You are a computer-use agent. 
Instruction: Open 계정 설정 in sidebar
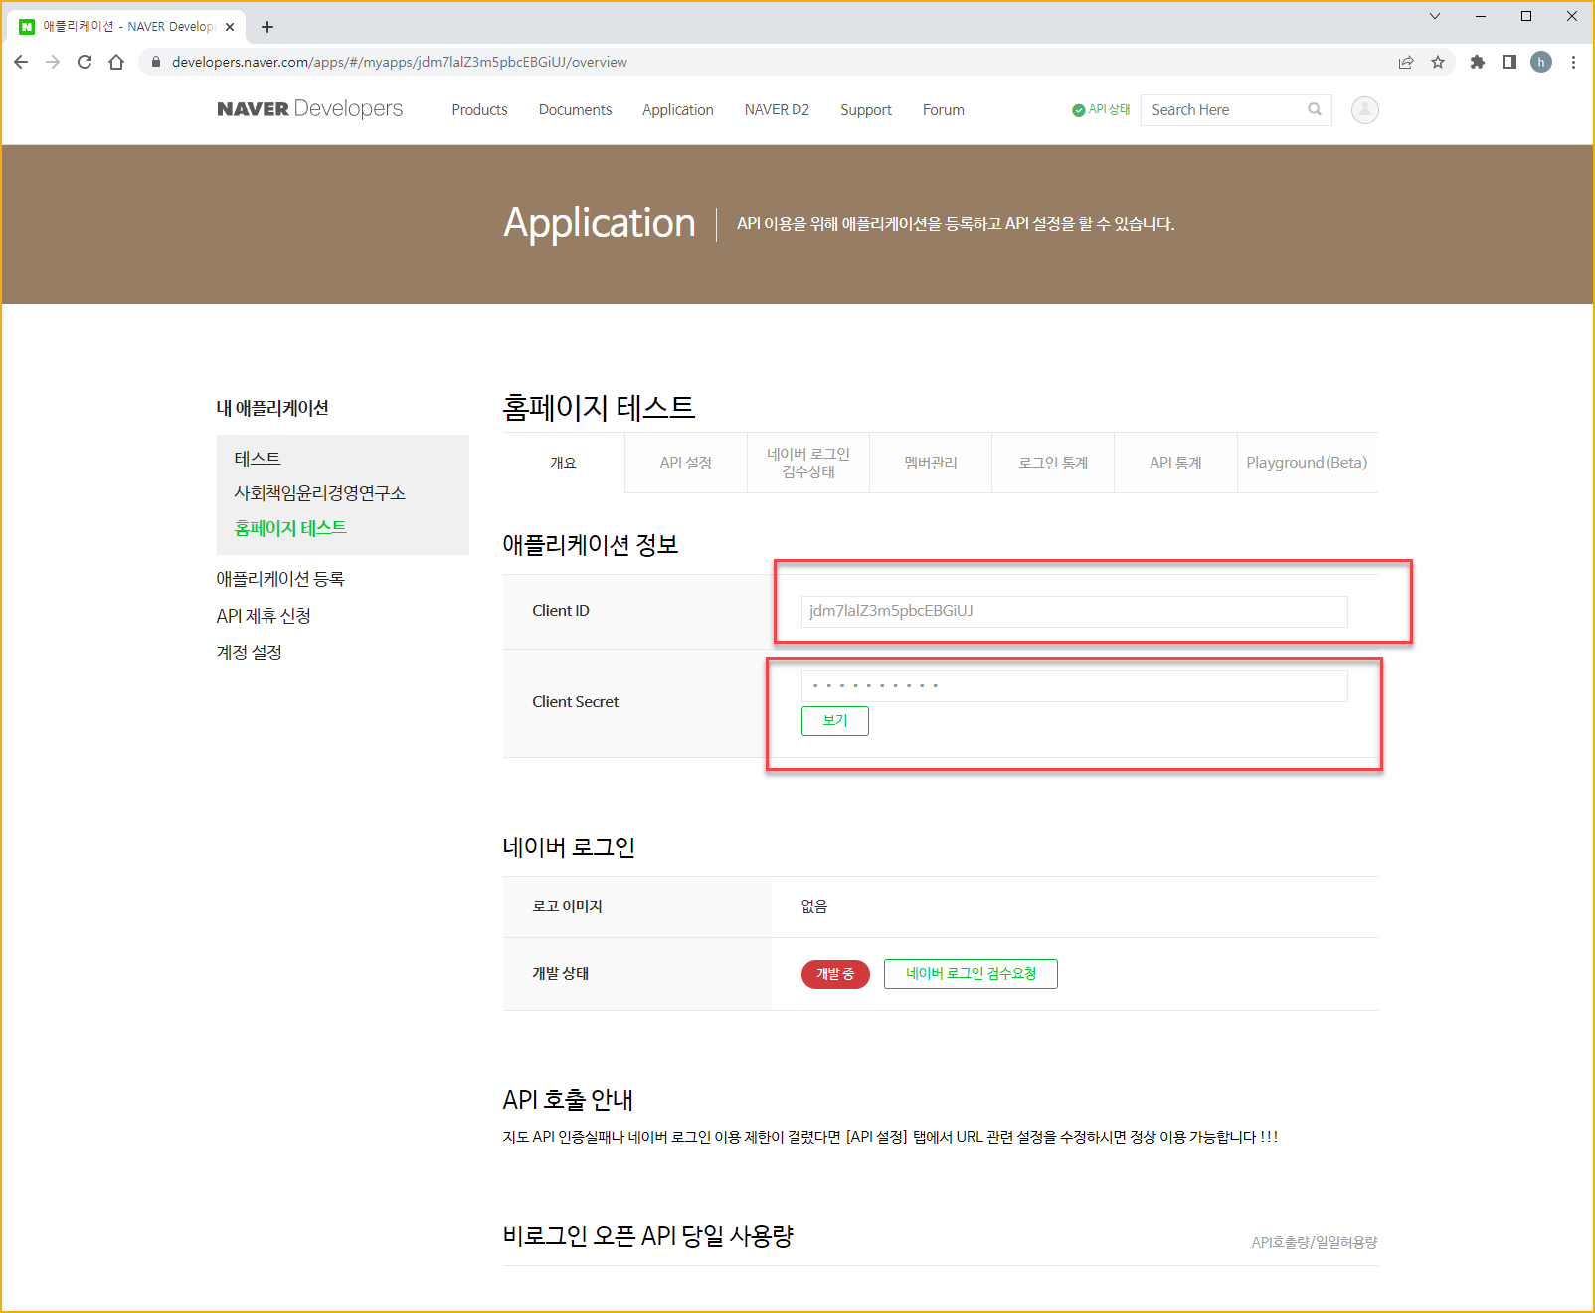coord(250,653)
